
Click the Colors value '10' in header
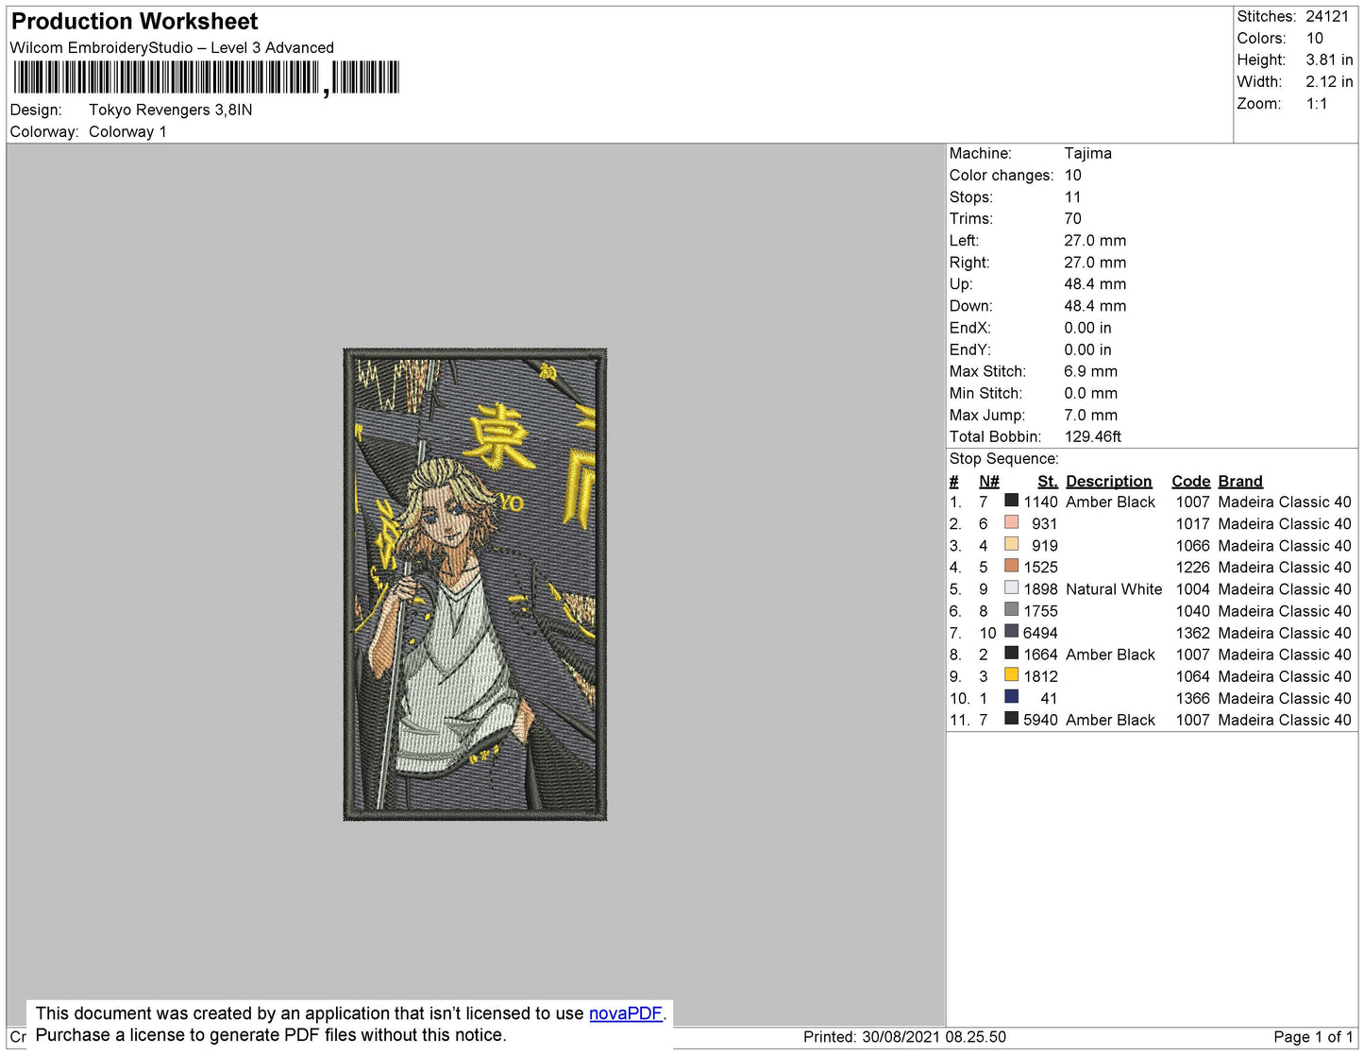pyautogui.click(x=1315, y=39)
